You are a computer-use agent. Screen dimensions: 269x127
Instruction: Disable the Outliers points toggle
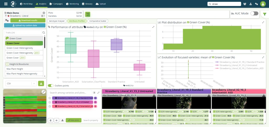click(x=51, y=85)
